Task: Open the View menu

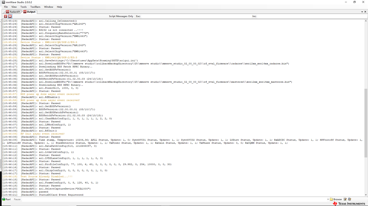Action: click(14, 7)
